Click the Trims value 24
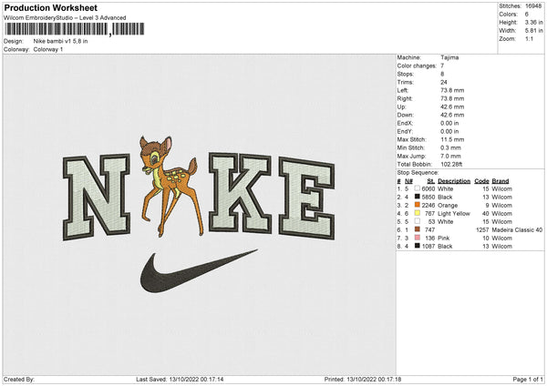The width and height of the screenshot is (547, 386). coord(444,82)
